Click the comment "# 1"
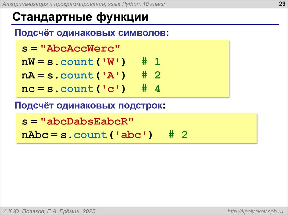288x215 pixels. 151,62
